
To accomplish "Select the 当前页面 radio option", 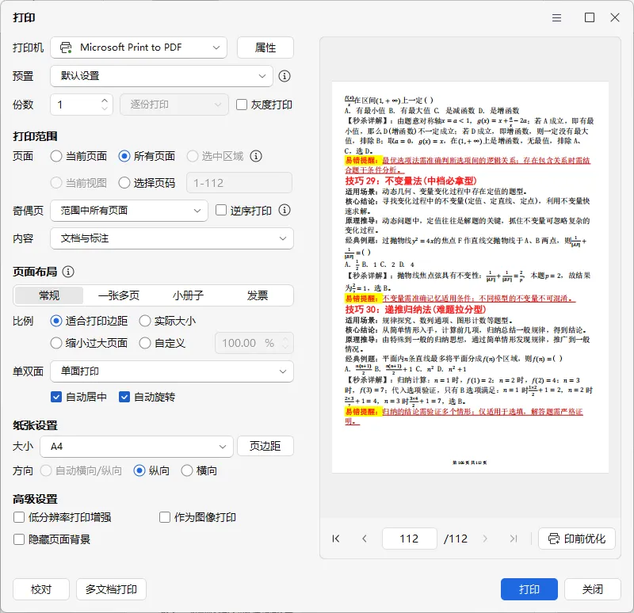I will click(56, 156).
